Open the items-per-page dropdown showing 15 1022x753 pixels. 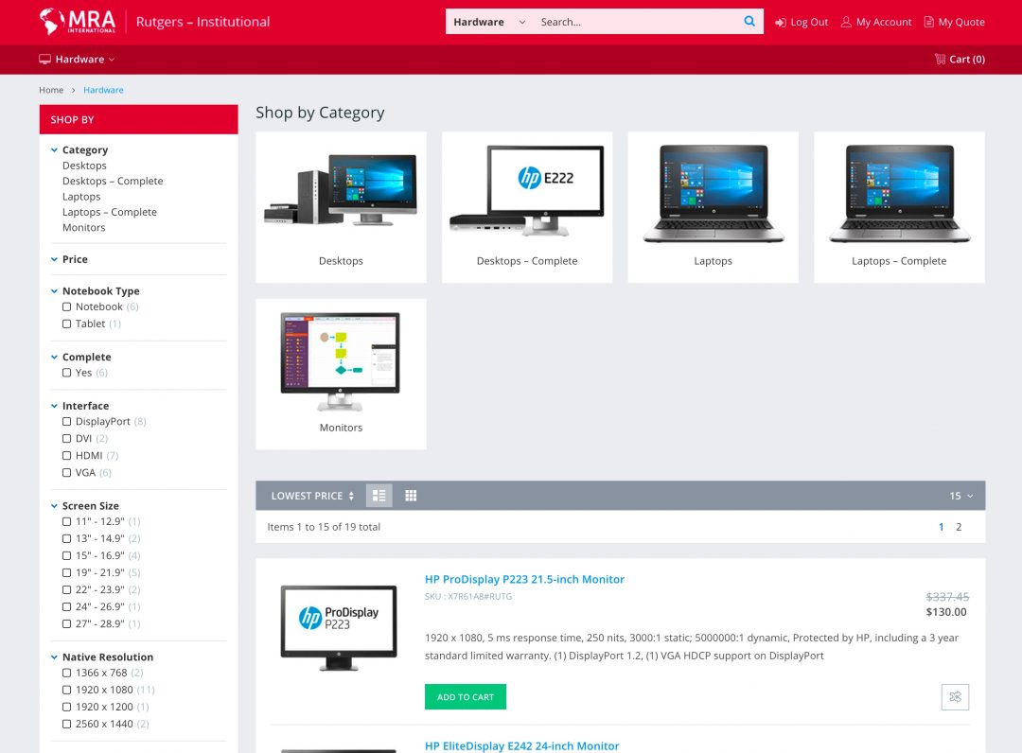tap(959, 495)
